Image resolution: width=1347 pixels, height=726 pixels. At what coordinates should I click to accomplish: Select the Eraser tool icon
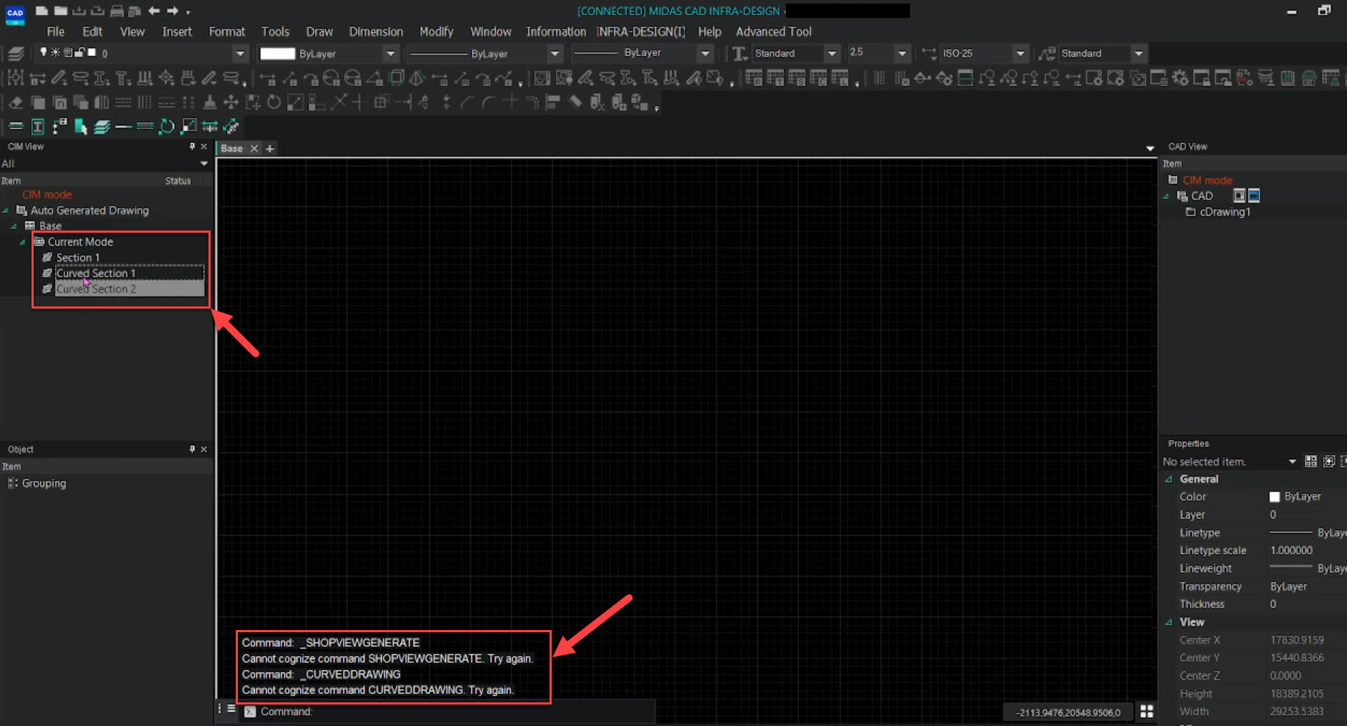[x=16, y=102]
